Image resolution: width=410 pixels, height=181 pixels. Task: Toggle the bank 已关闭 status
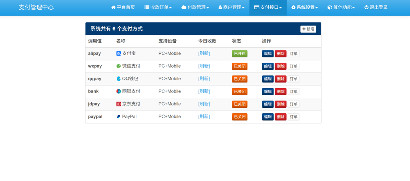pos(239,92)
